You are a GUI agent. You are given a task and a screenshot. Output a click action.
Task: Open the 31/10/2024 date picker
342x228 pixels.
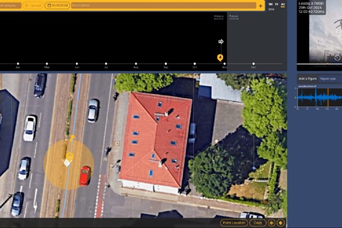pyautogui.click(x=58, y=5)
